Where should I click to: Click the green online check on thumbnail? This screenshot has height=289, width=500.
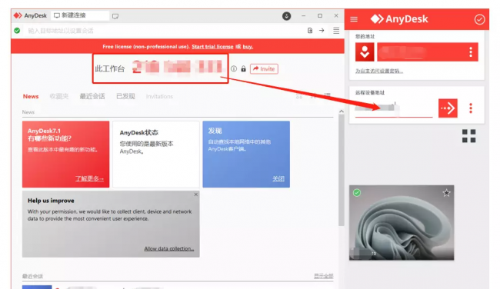357,193
